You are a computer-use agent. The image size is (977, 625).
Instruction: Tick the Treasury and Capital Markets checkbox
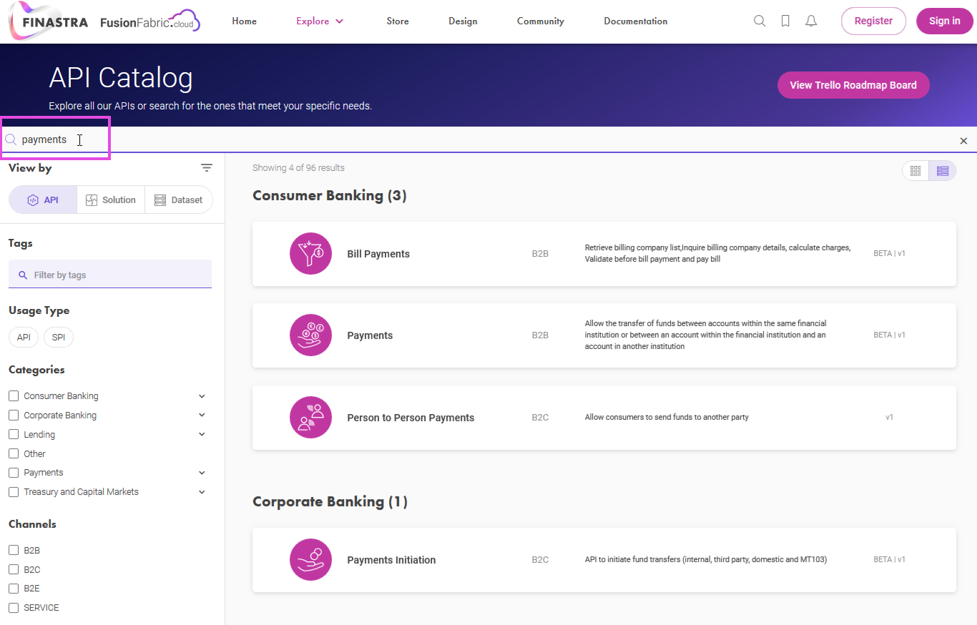coord(14,492)
